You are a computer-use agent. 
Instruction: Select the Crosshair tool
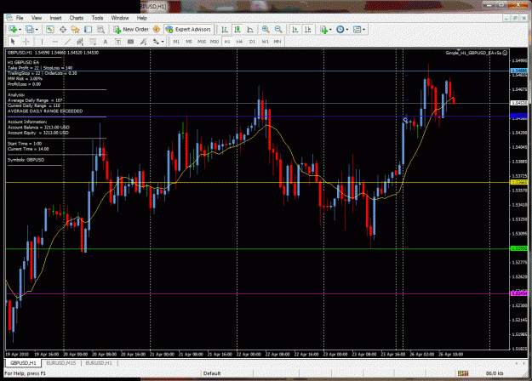pos(26,42)
